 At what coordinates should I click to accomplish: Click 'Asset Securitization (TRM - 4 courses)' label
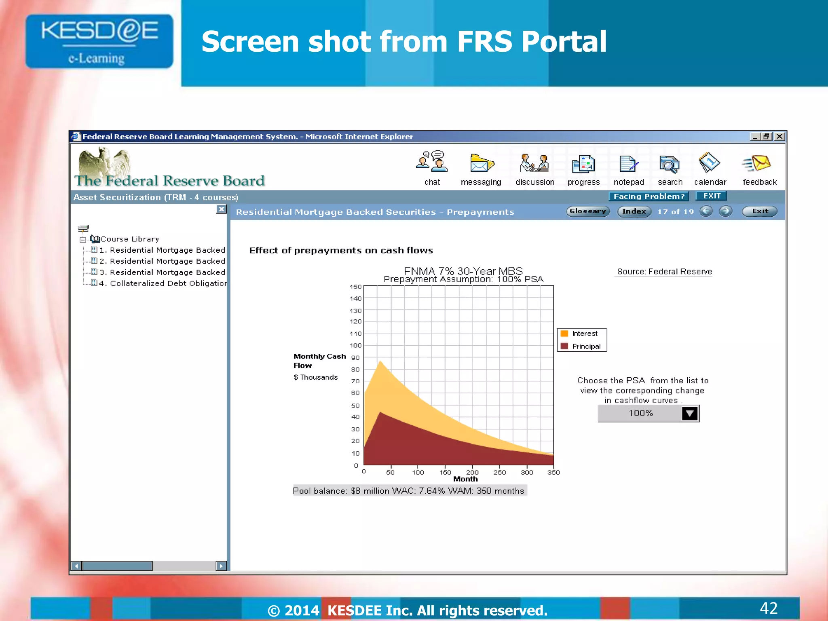tap(156, 197)
